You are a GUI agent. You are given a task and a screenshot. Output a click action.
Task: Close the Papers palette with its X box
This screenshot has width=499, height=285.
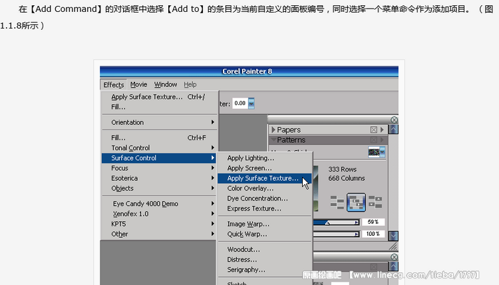374,130
